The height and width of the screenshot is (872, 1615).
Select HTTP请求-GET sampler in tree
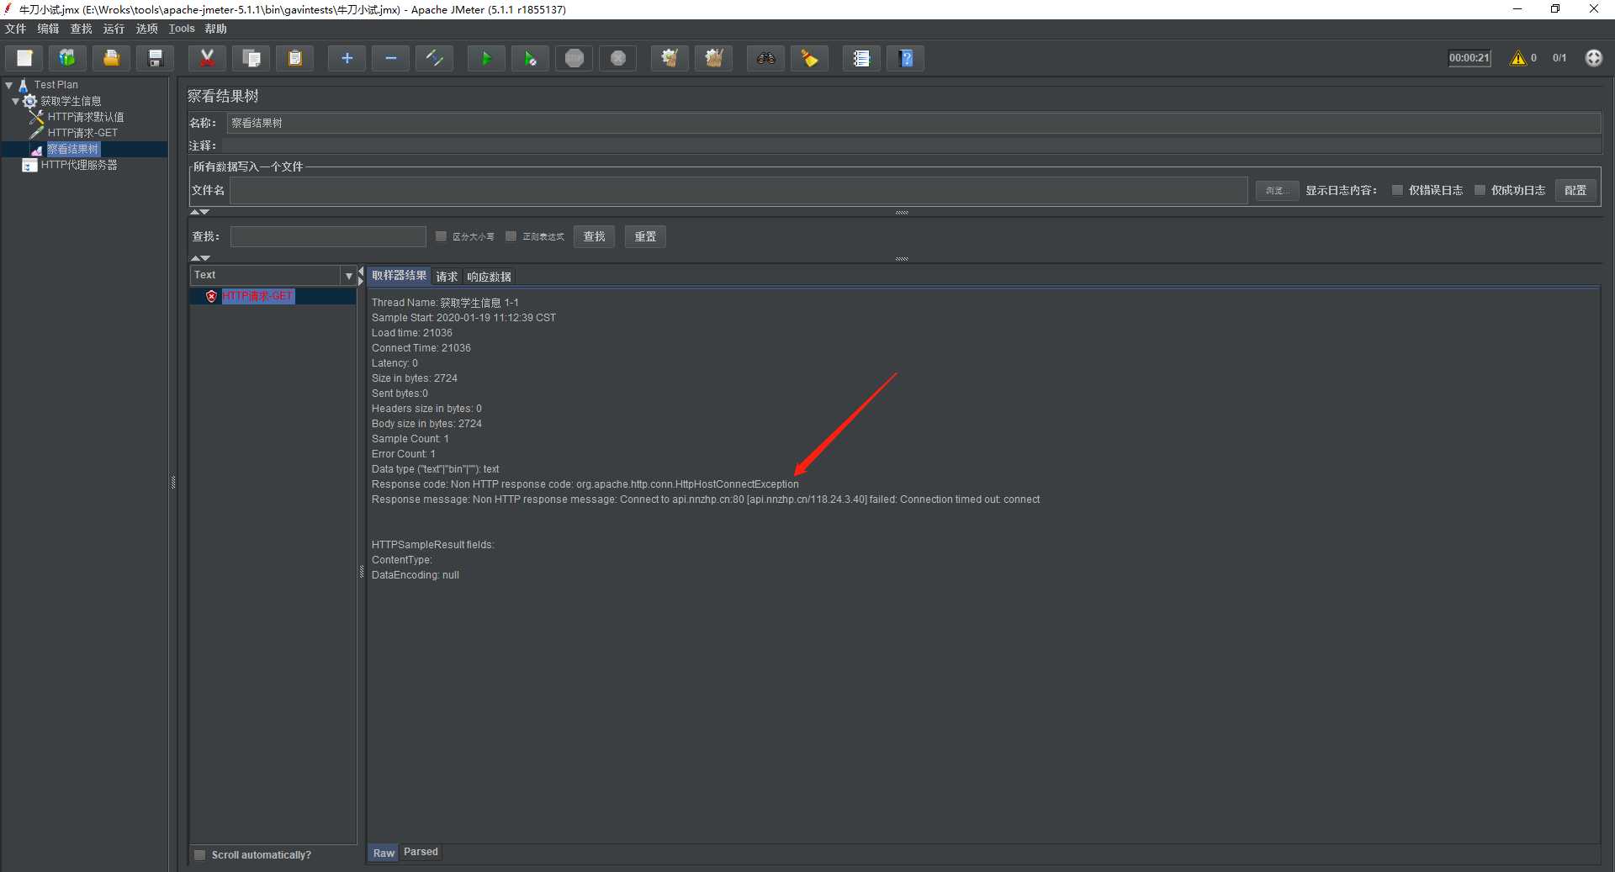click(x=82, y=133)
